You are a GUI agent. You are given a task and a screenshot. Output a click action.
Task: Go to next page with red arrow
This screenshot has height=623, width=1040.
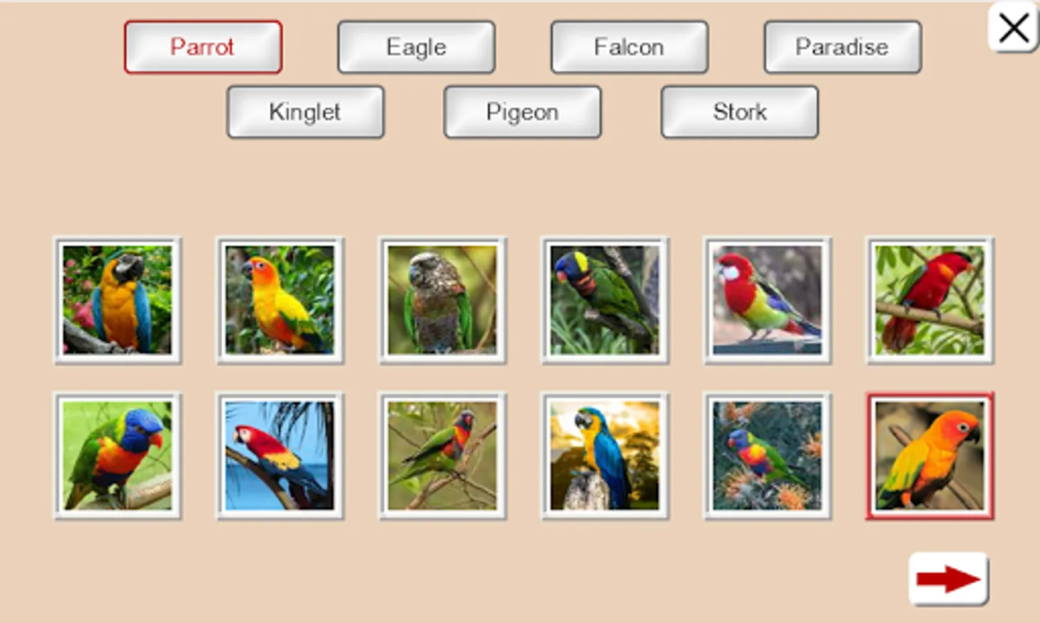coord(948,579)
